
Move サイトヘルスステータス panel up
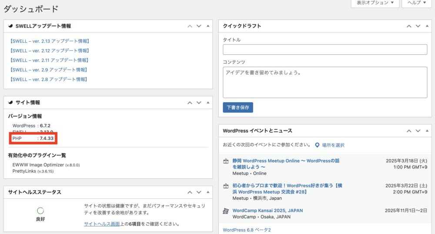pyautogui.click(x=190, y=192)
